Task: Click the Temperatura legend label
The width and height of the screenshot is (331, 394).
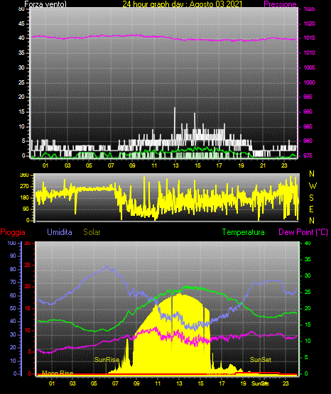Action: point(244,232)
